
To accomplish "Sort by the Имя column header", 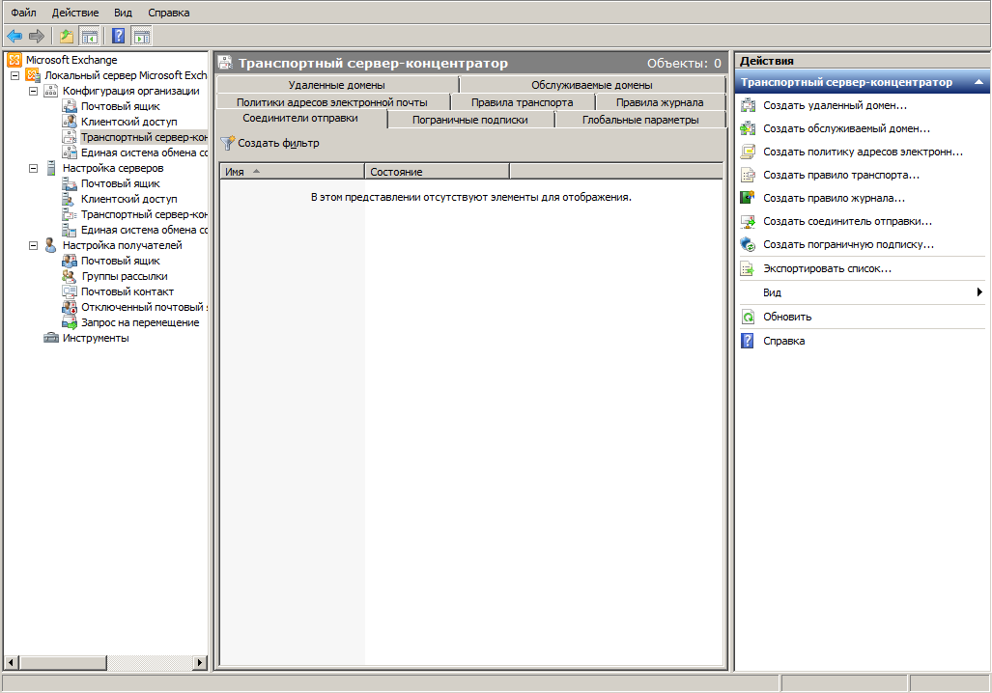I will 292,172.
